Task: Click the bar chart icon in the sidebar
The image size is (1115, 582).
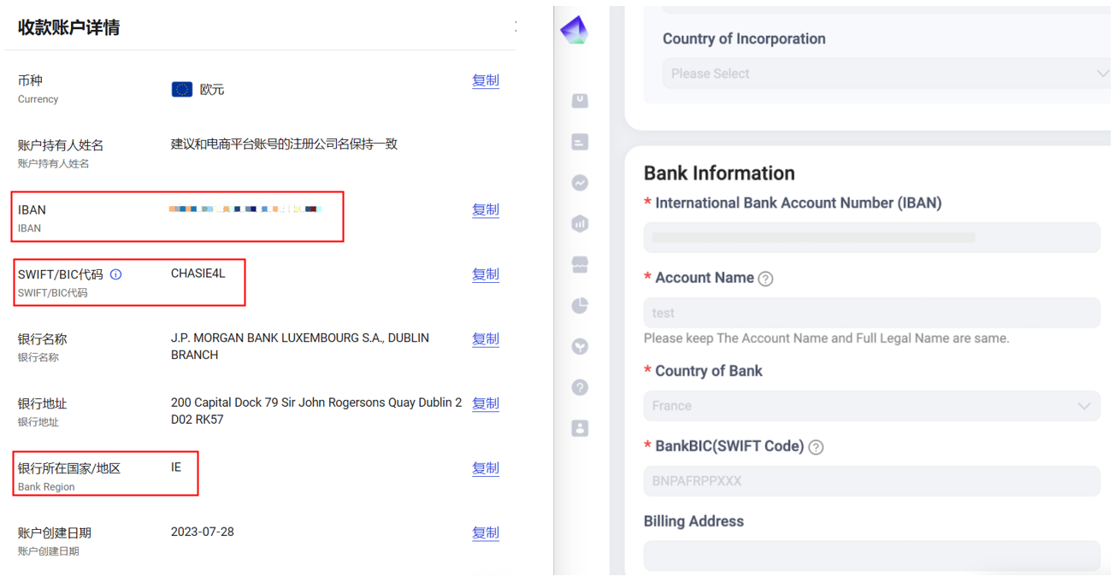Action: click(580, 224)
